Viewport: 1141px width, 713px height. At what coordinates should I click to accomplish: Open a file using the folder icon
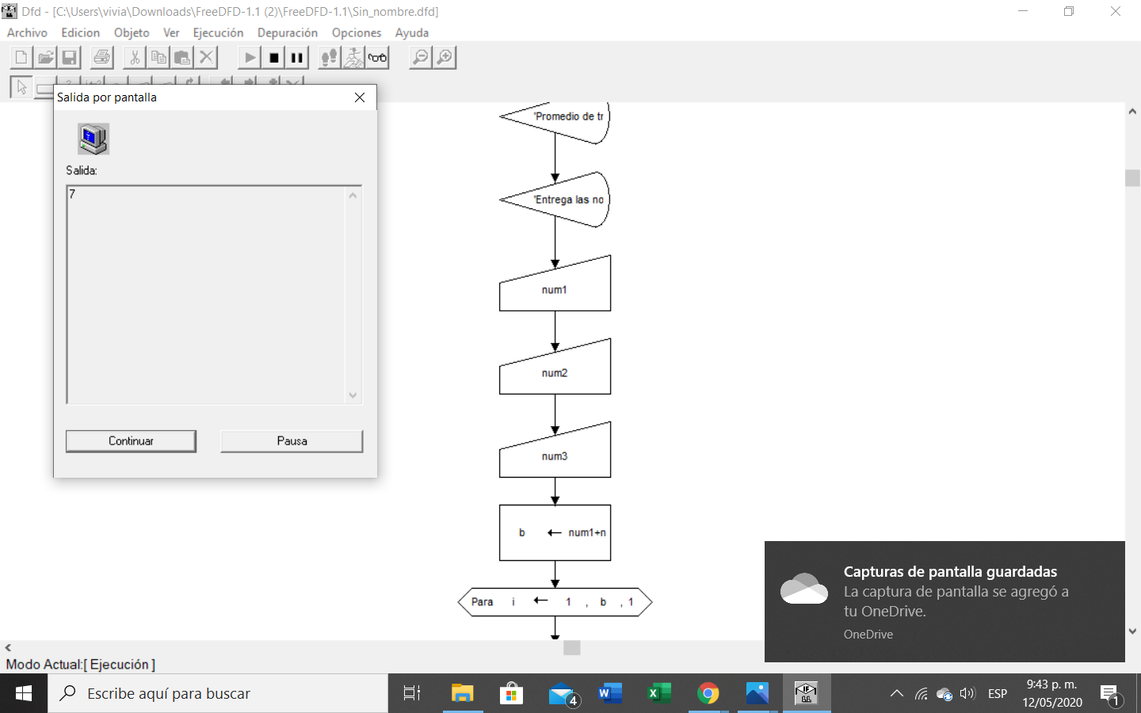(x=46, y=57)
